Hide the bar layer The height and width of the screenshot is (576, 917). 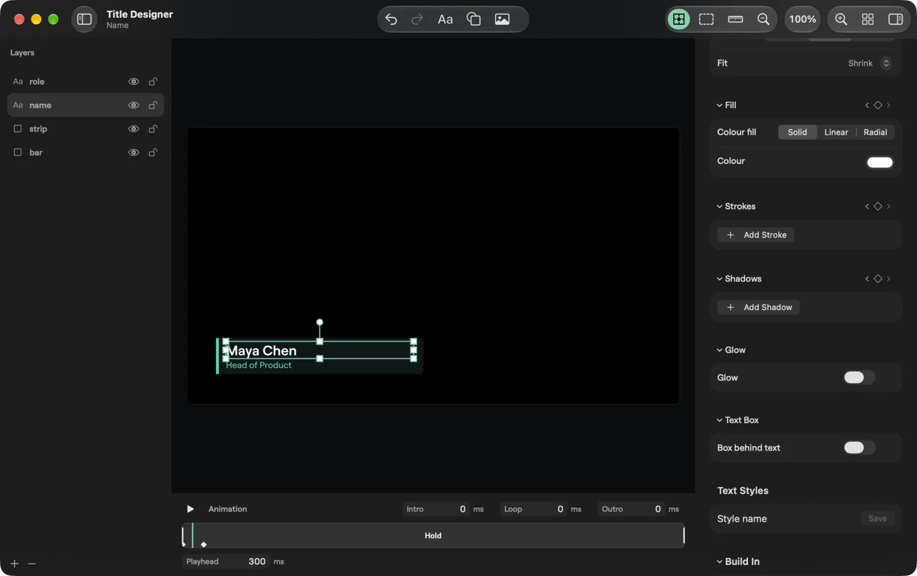(x=134, y=153)
